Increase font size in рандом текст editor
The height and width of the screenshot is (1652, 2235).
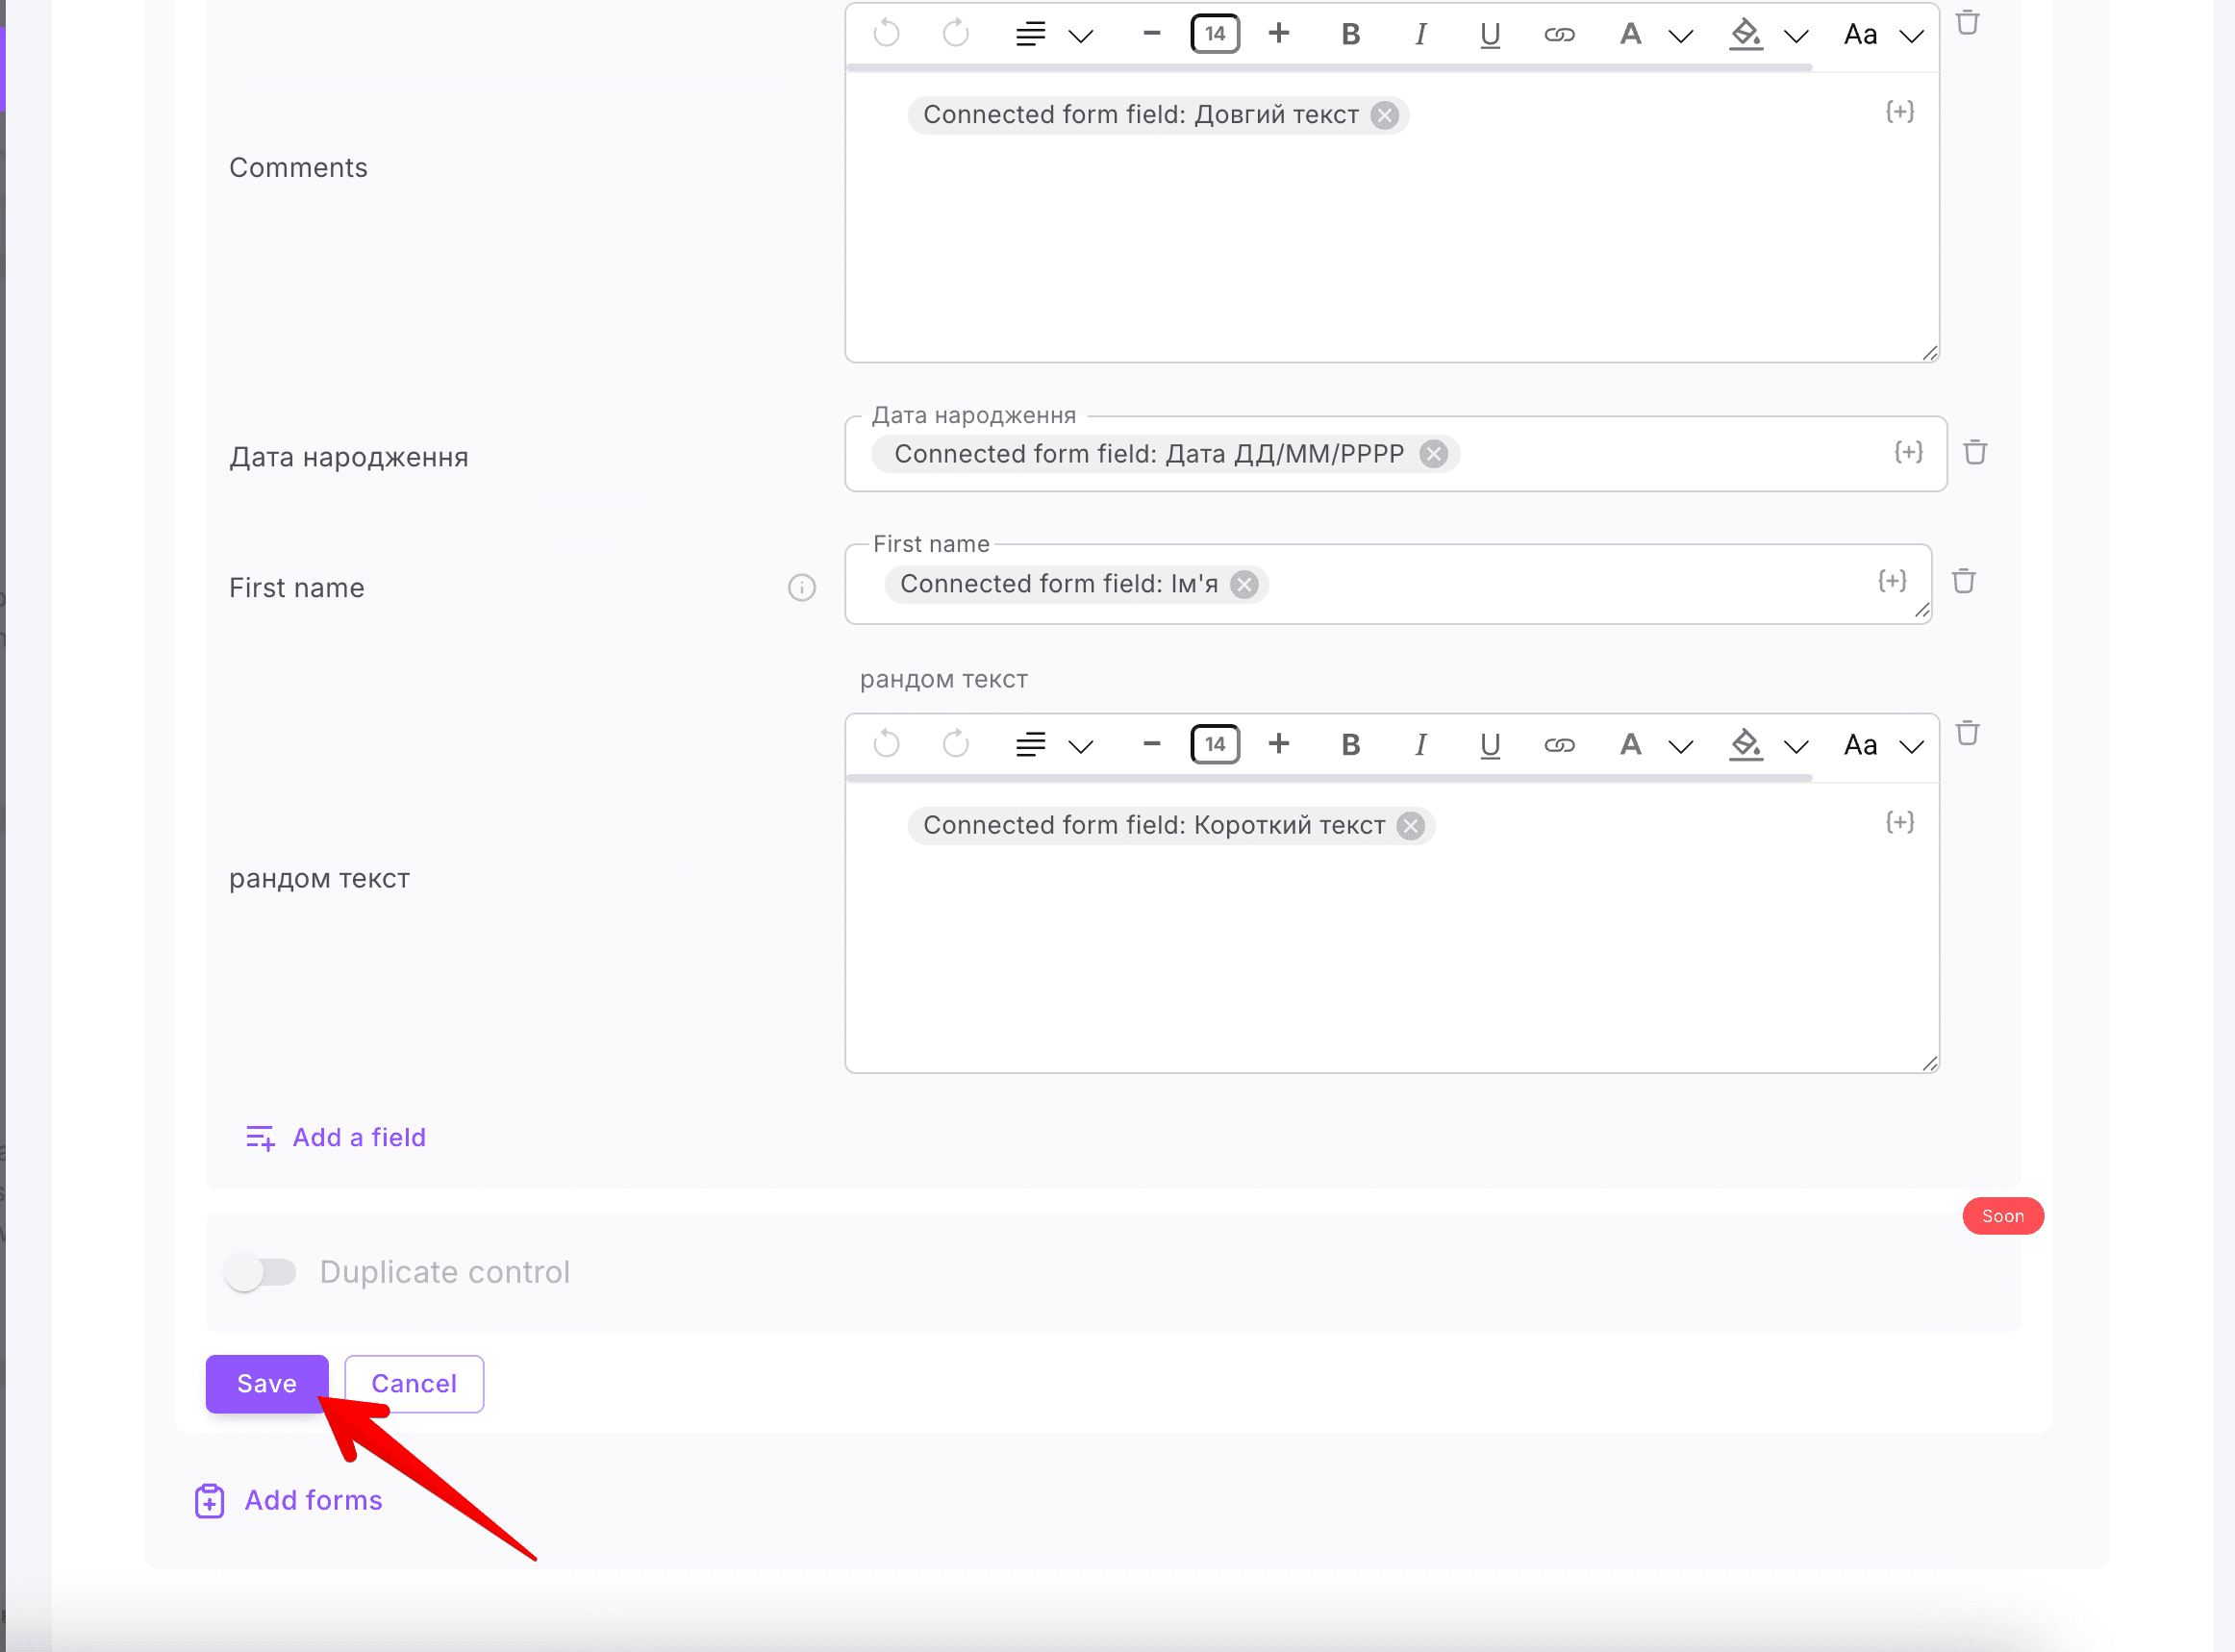coord(1278,744)
